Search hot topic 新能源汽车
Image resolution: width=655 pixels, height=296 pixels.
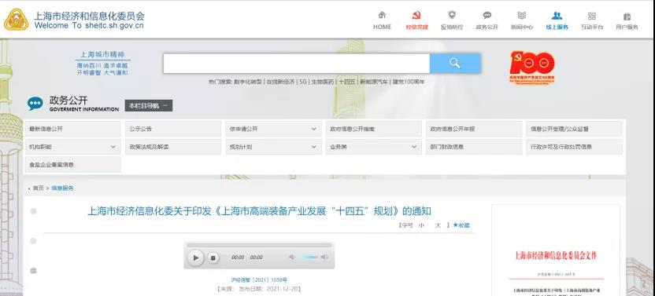pyautogui.click(x=374, y=82)
